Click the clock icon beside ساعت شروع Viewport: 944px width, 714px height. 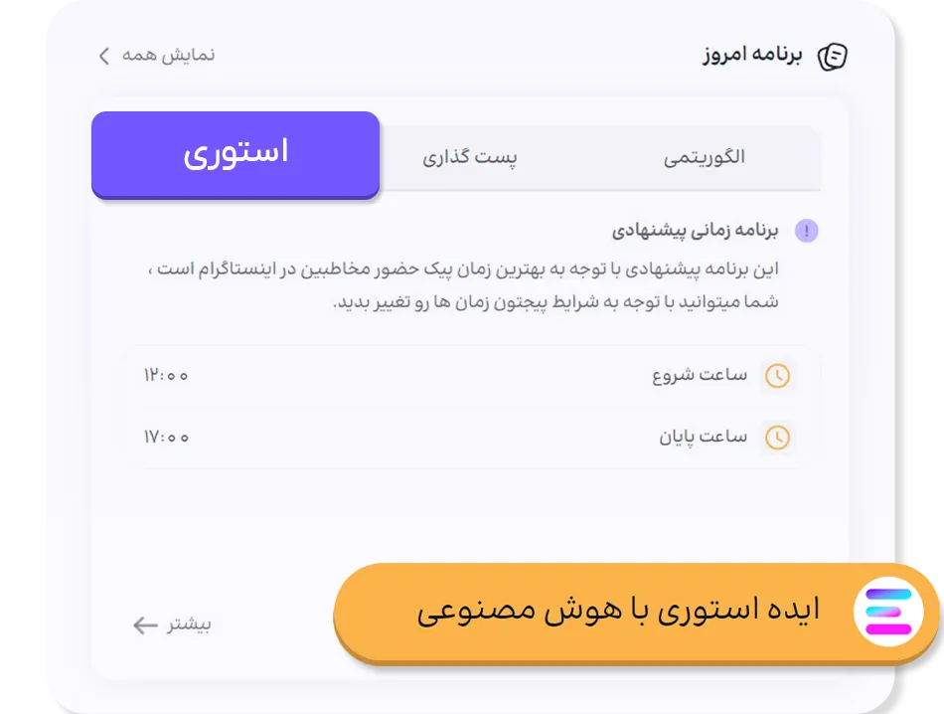(x=777, y=376)
